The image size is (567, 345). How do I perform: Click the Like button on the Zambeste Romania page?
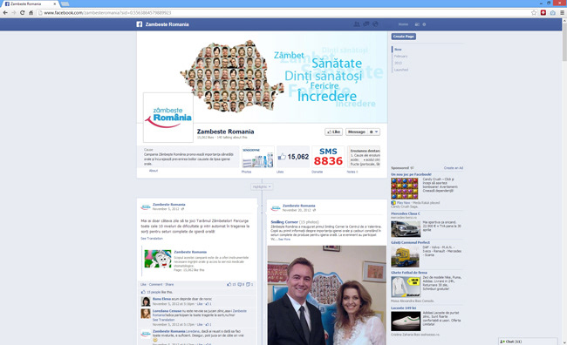[333, 132]
